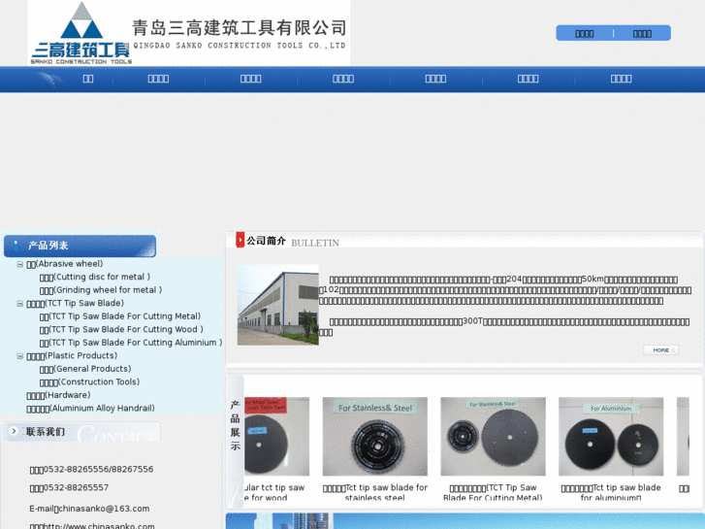Select Construction Tools subcategory
This screenshot has width=705, height=529.
(89, 382)
